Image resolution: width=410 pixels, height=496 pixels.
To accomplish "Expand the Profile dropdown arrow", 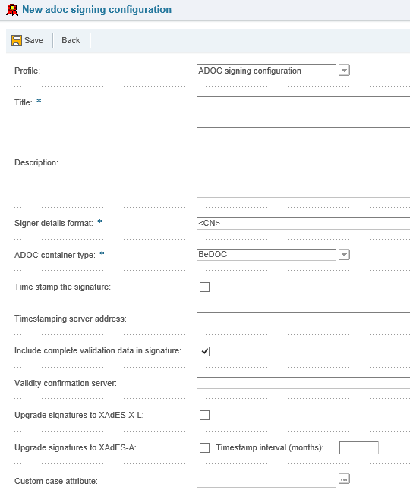I will (344, 71).
